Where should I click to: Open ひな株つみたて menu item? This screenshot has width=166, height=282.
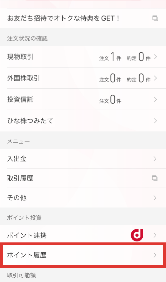click(x=83, y=121)
